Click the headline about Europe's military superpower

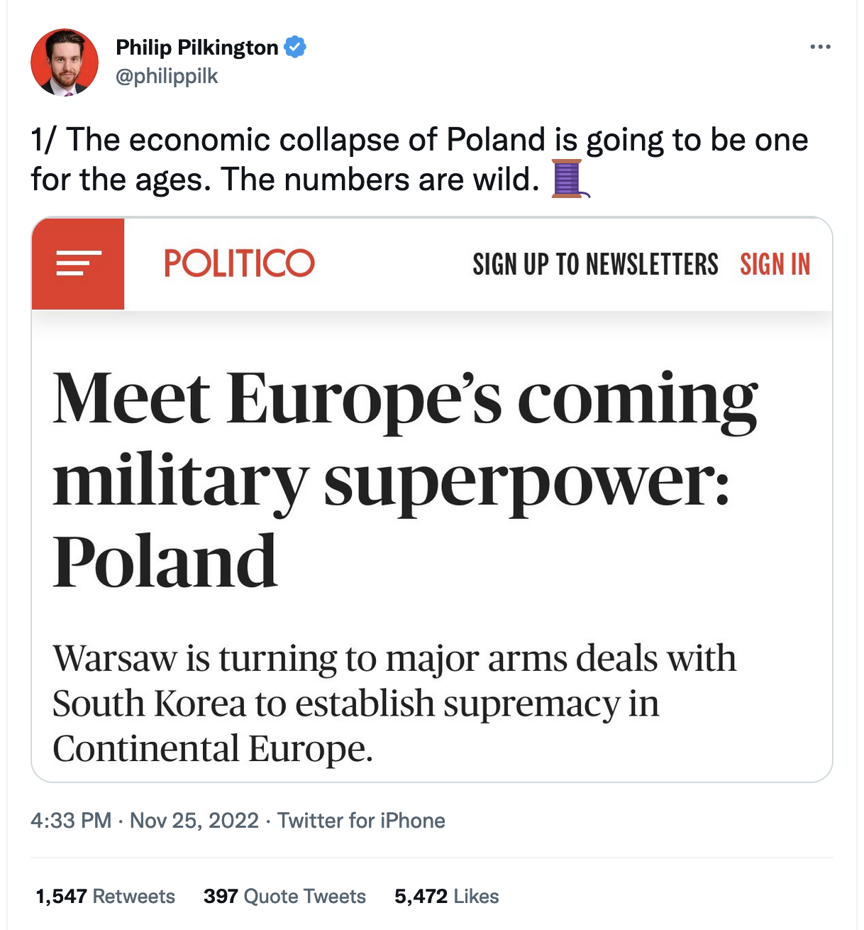pyautogui.click(x=404, y=479)
